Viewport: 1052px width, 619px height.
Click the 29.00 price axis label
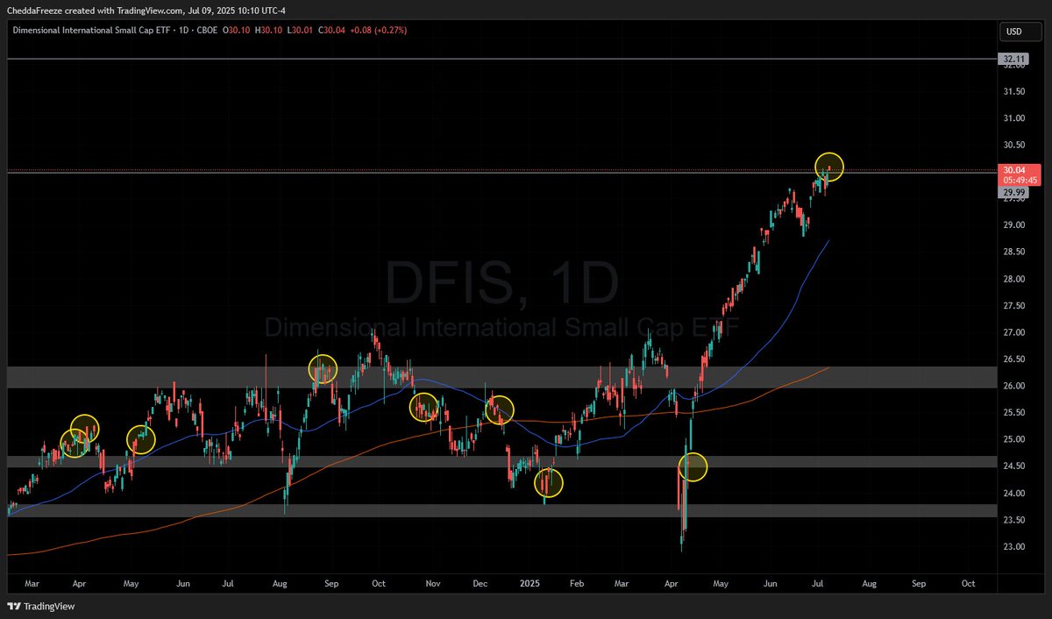(x=1014, y=225)
